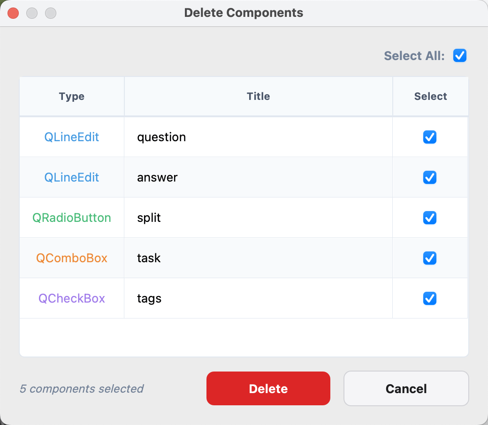488x425 pixels.
Task: Click the Type column header
Action: coord(72,97)
